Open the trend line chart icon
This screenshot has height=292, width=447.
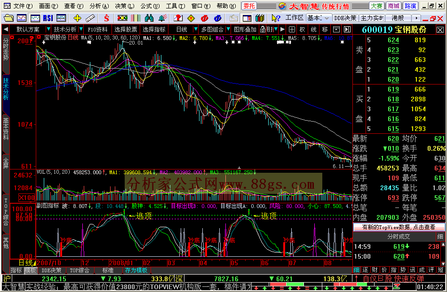[22, 18]
